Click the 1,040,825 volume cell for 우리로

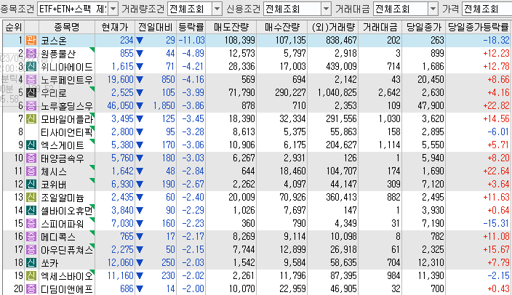point(337,93)
